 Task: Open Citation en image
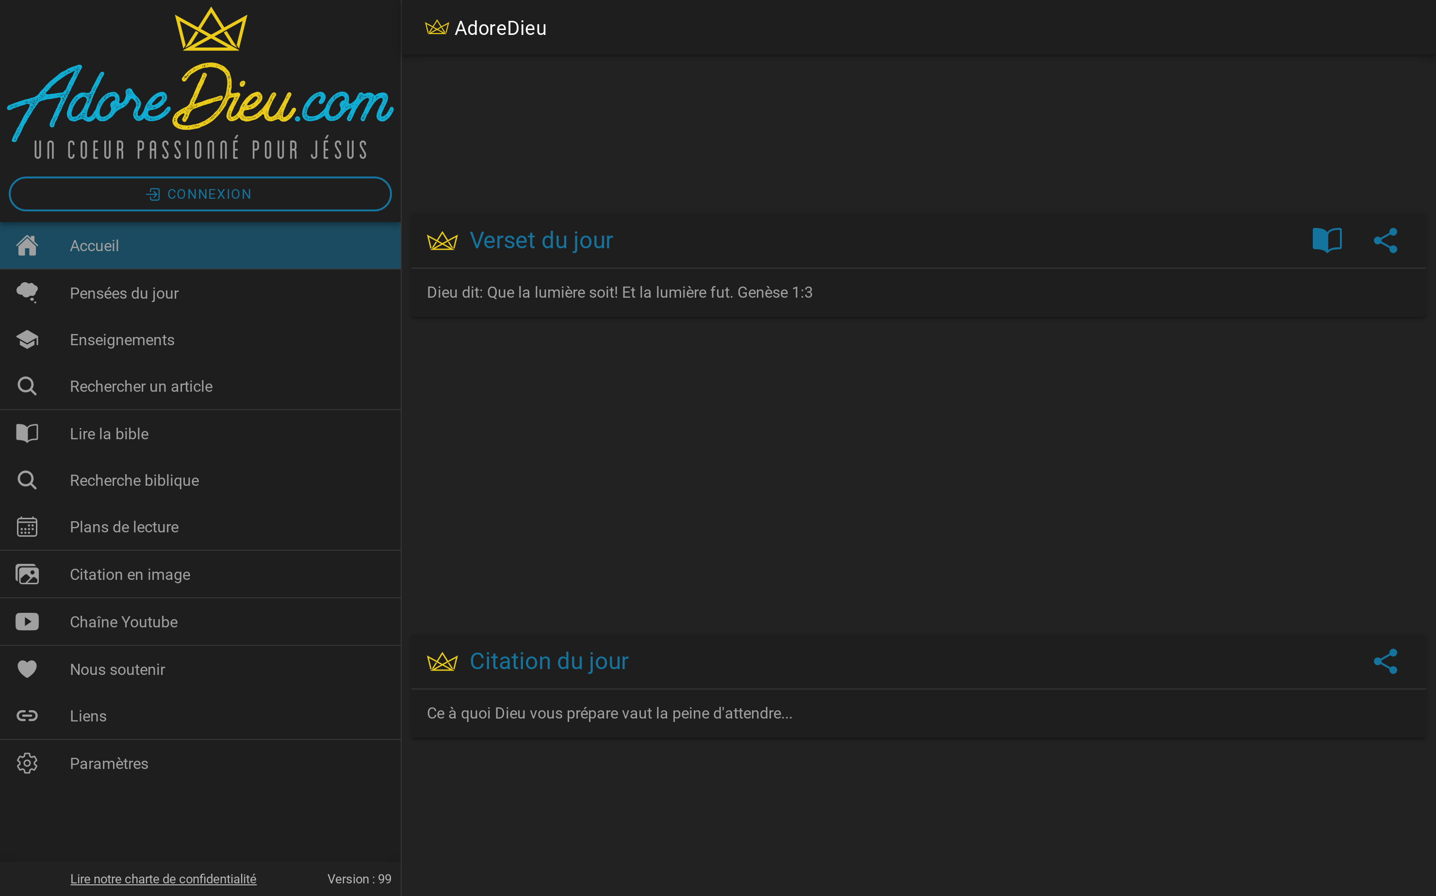[130, 574]
